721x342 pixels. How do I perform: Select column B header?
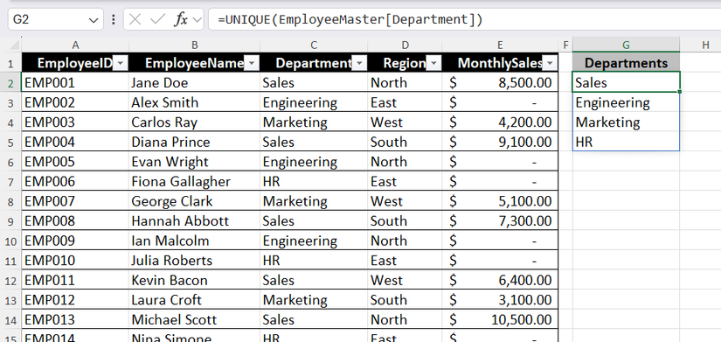pos(195,45)
